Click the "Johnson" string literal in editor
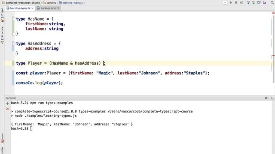The image size is (275, 154). (150, 73)
